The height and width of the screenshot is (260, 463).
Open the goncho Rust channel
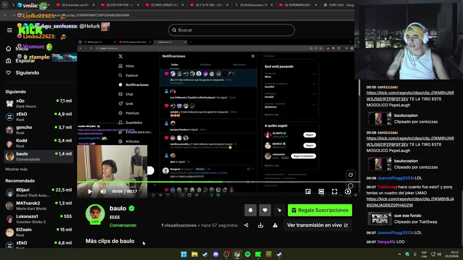[x=38, y=130]
